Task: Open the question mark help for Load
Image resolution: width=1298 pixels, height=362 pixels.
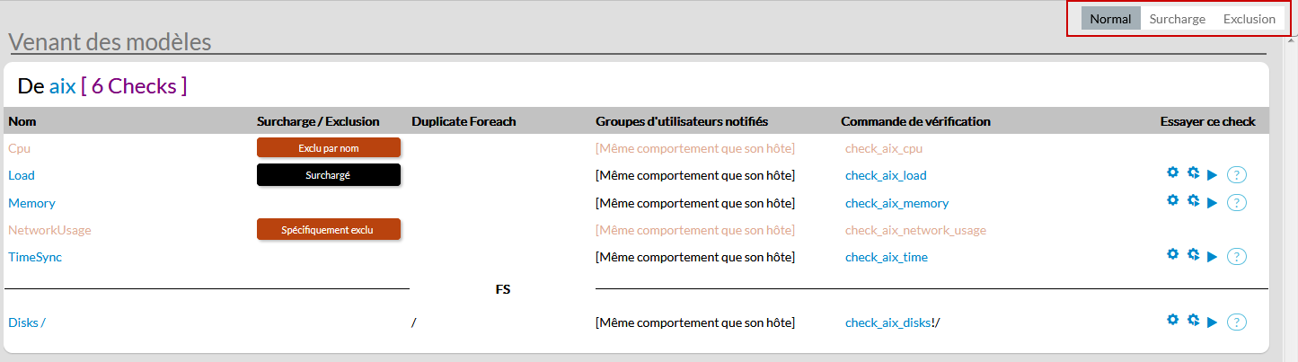Action: [1237, 175]
